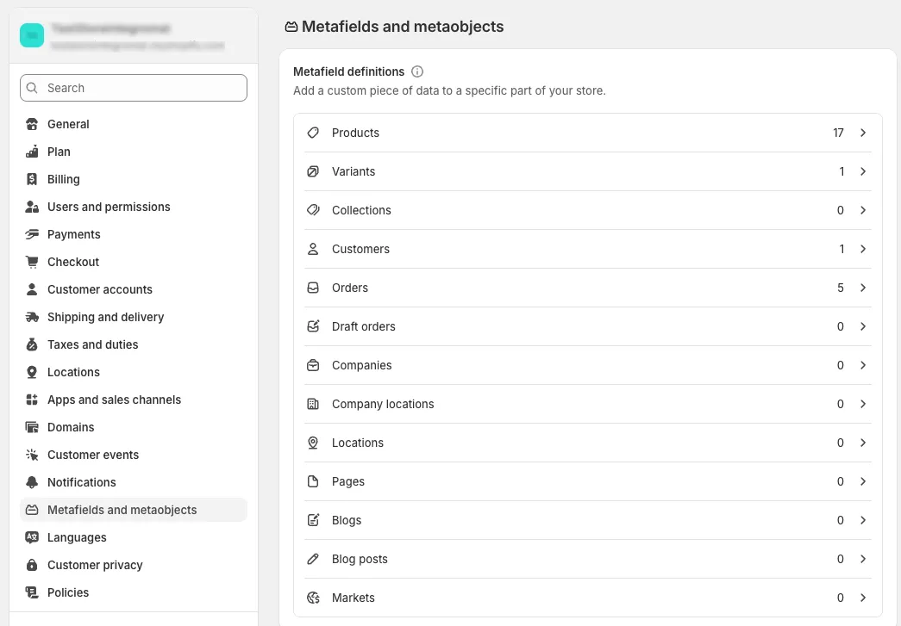The width and height of the screenshot is (901, 626).
Task: Click the settings Search field
Action: [x=134, y=88]
